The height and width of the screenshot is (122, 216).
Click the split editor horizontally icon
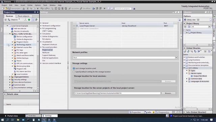click(109, 8)
